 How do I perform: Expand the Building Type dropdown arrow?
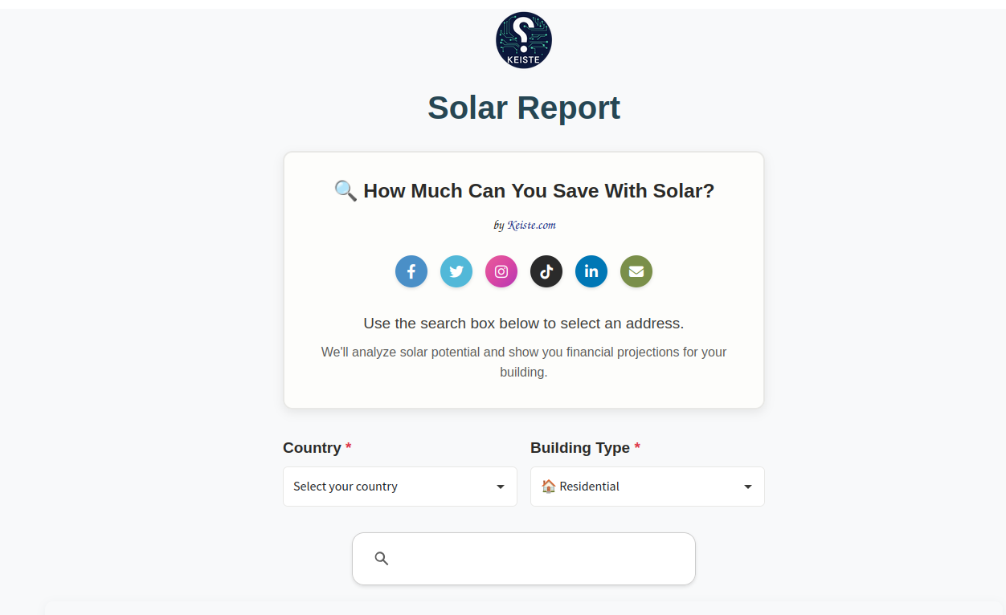pyautogui.click(x=748, y=487)
